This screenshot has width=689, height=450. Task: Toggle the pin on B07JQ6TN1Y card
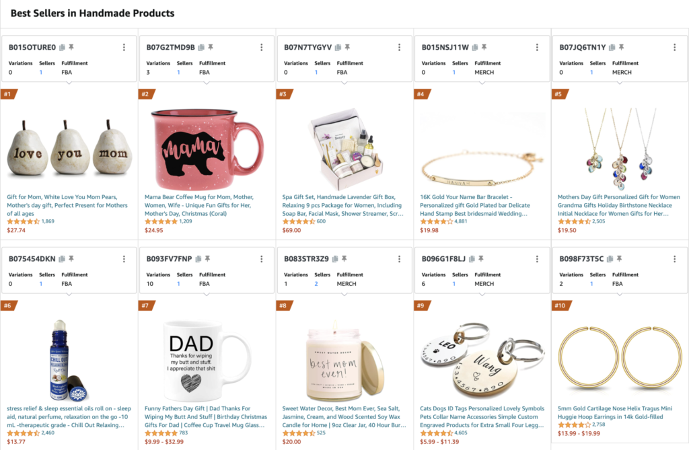[623, 47]
